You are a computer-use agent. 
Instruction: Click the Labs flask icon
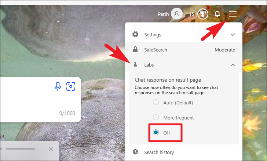[135, 65]
